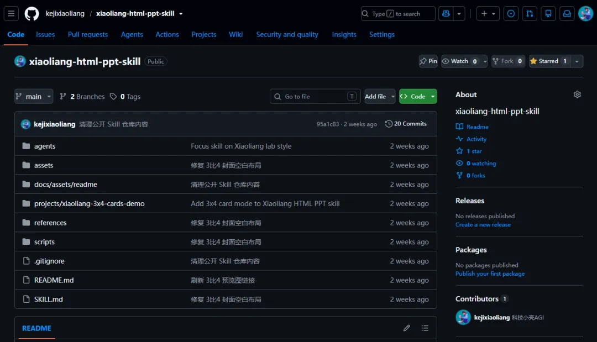This screenshot has width=597, height=342.
Task: Open the Wiki tab
Action: (235, 34)
